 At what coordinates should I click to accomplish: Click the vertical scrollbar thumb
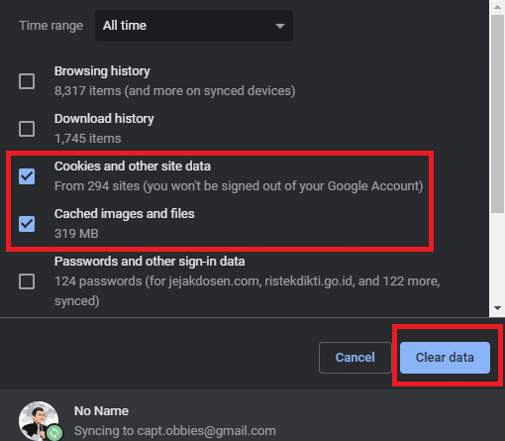pos(497,114)
